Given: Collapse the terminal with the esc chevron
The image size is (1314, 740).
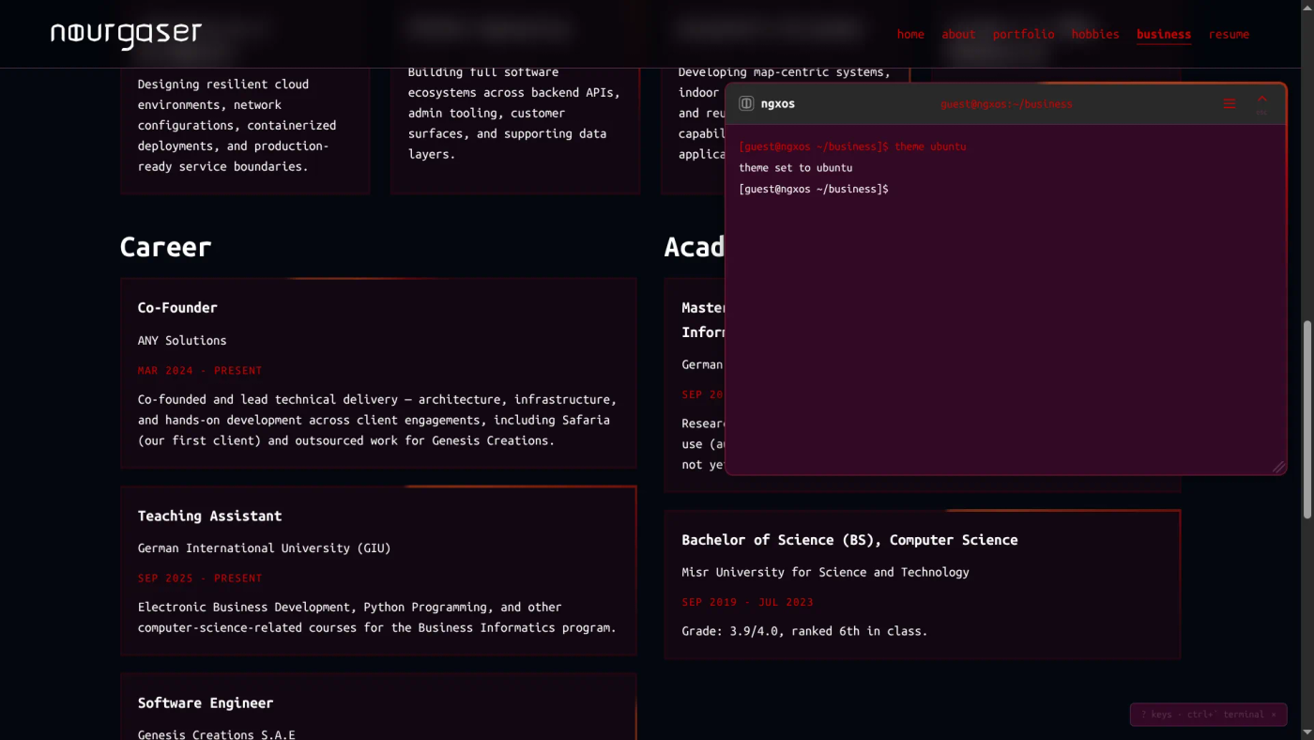Looking at the screenshot, I should [x=1261, y=102].
